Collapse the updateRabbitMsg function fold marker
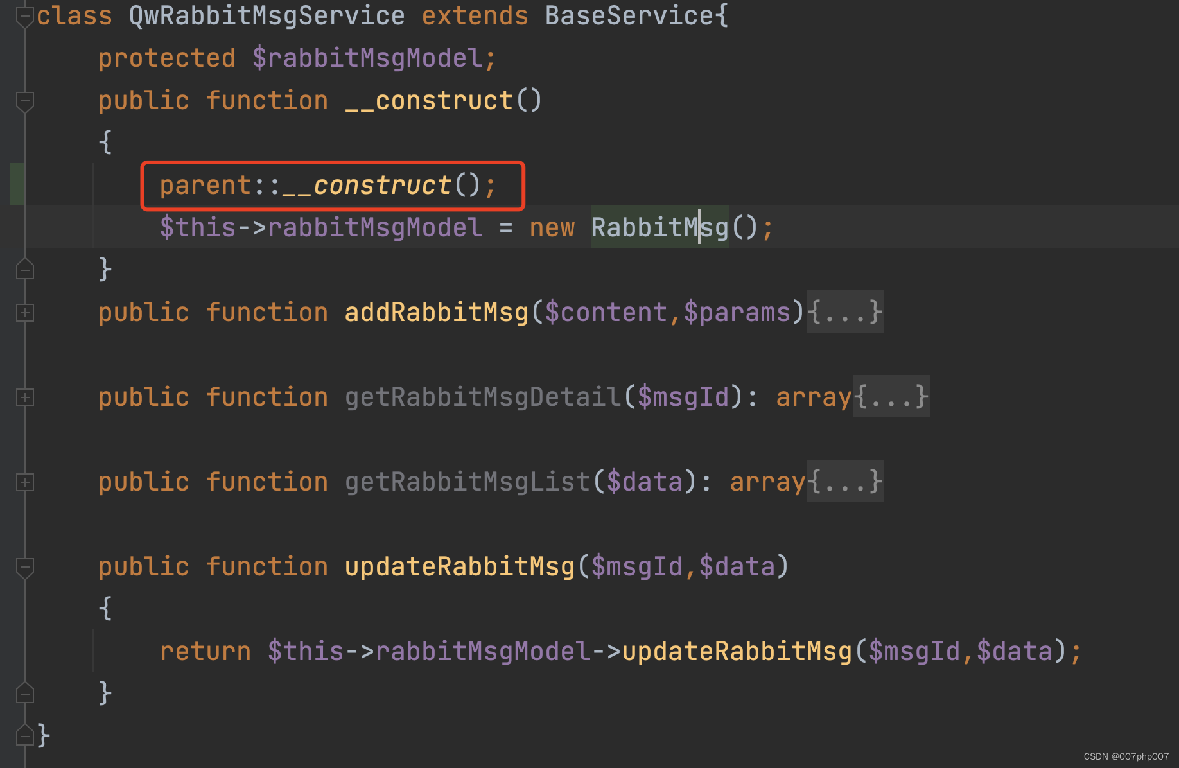The height and width of the screenshot is (768, 1179). click(x=24, y=568)
